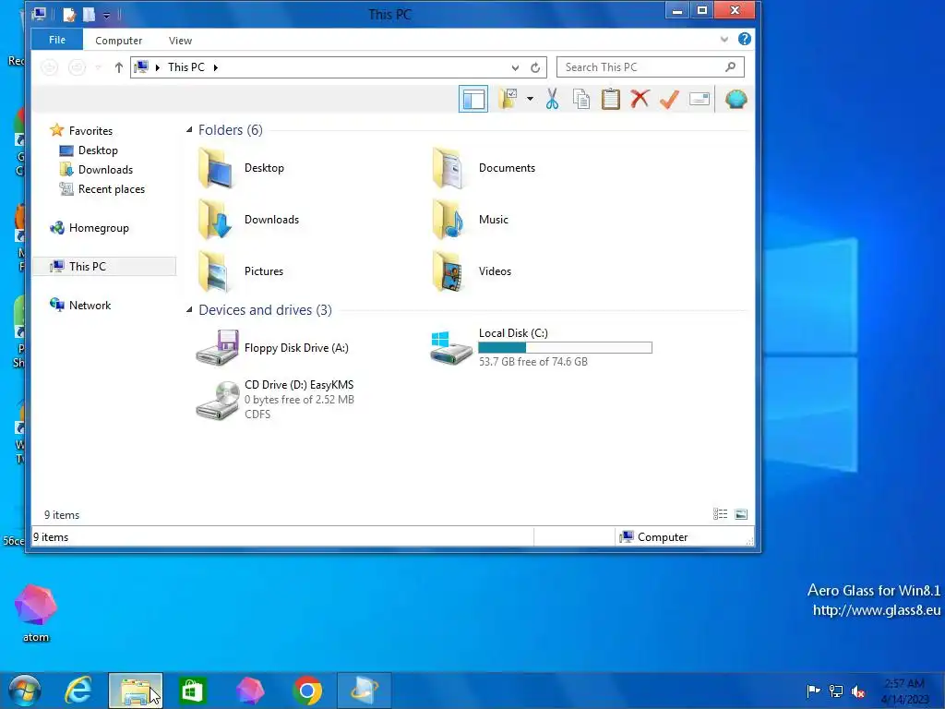The width and height of the screenshot is (945, 709).
Task: Switch to Details view button
Action: pos(720,514)
